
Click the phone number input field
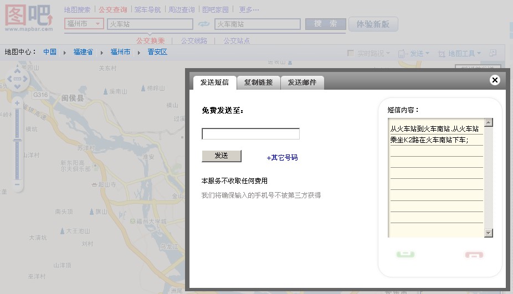point(250,134)
